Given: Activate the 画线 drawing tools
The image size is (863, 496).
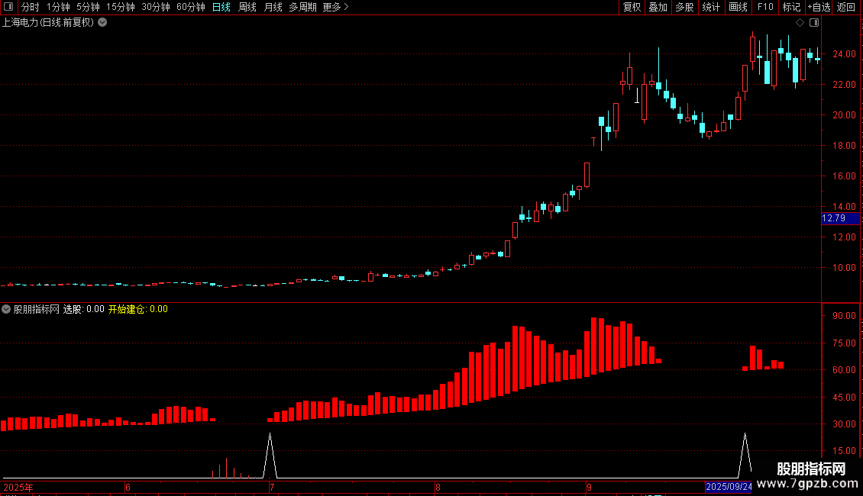Looking at the screenshot, I should [738, 7].
